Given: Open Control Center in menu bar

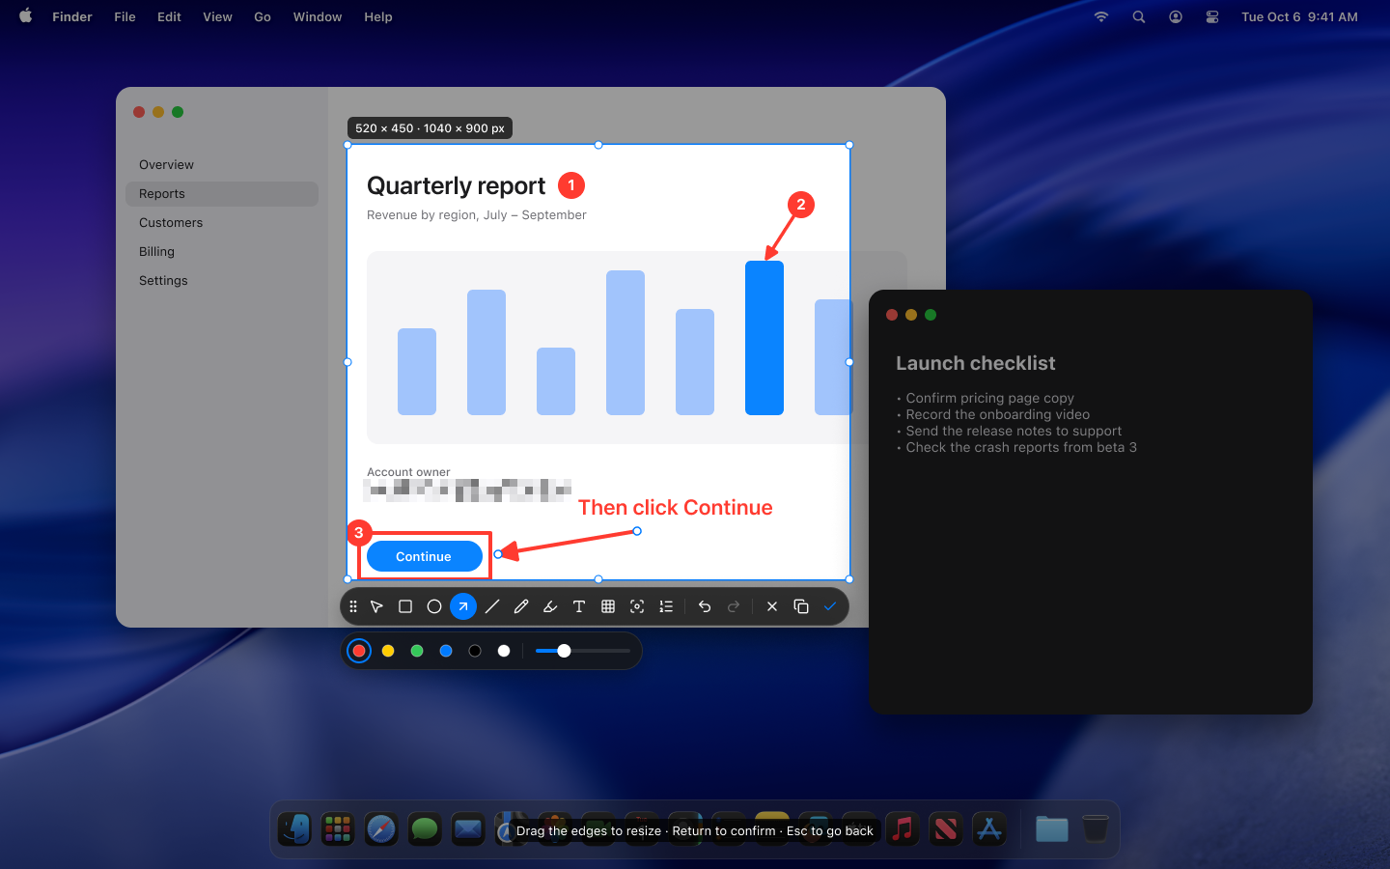Looking at the screenshot, I should click(x=1212, y=16).
